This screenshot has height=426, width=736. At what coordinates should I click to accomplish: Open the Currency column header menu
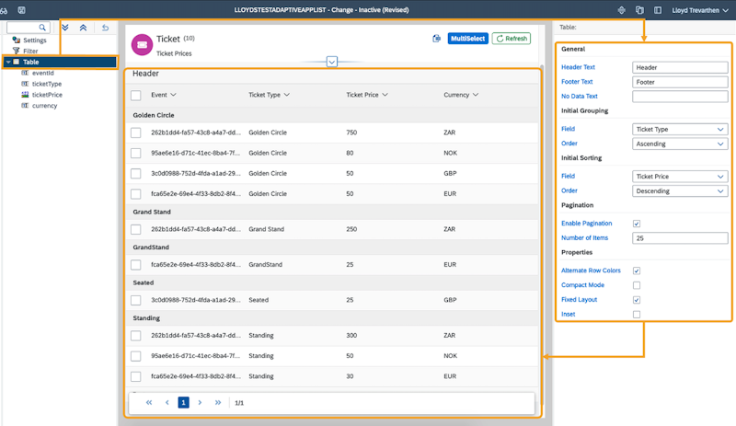coord(476,95)
